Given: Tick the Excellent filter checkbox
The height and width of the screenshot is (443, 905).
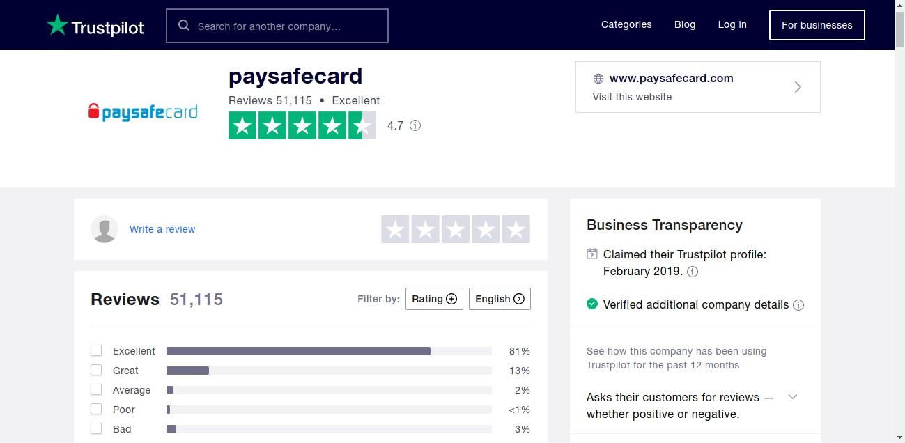Looking at the screenshot, I should tap(96, 350).
